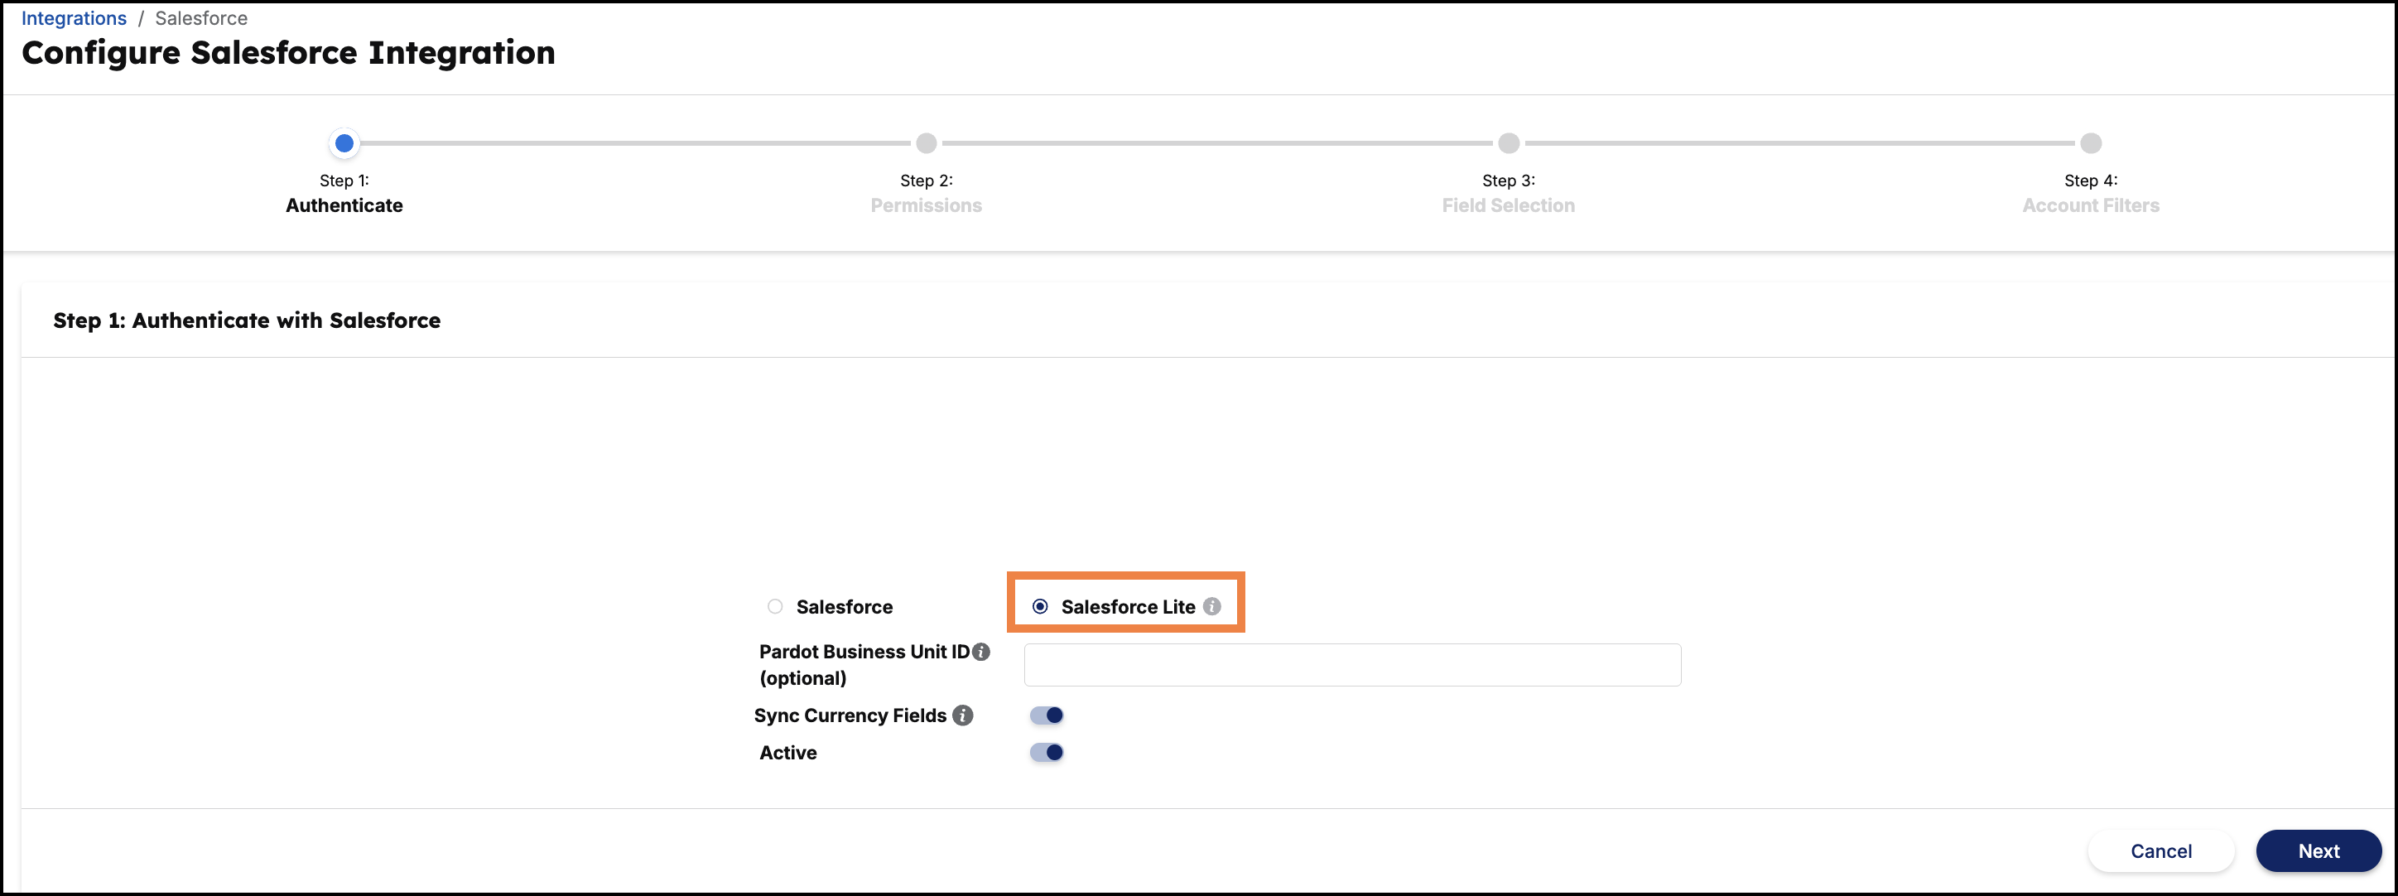Go to Step 2 Permissions marker
Viewport: 2398px width, 896px height.
(x=927, y=143)
